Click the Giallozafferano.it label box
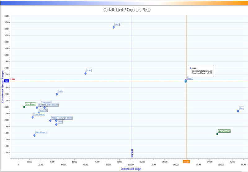 41,132
